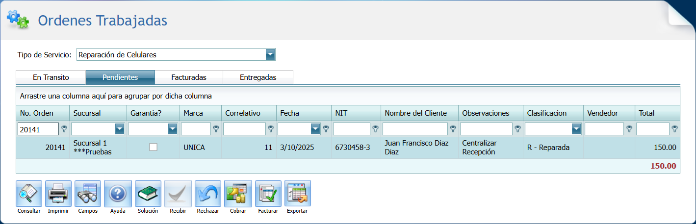Click the Correlativo filter input field
Viewport: 696px width, 224px height.
coord(244,129)
